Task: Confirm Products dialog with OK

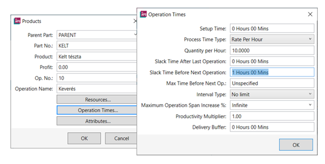Action: tap(84, 138)
